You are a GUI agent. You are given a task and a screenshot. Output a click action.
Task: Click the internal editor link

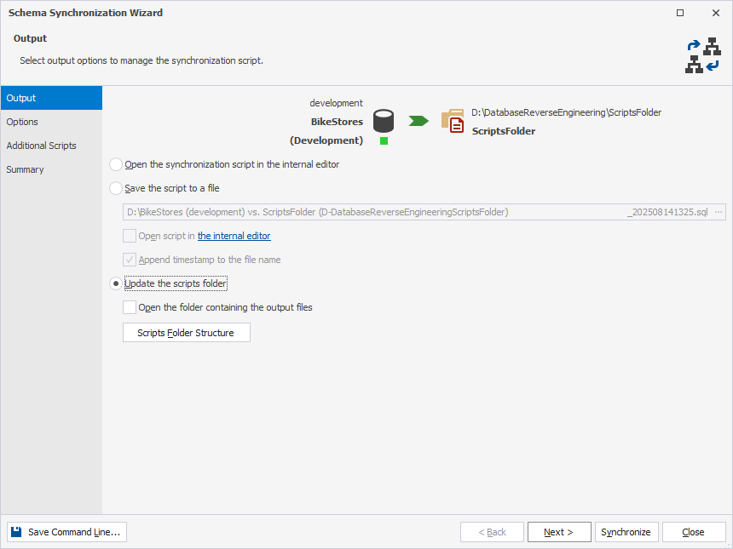pyautogui.click(x=234, y=236)
